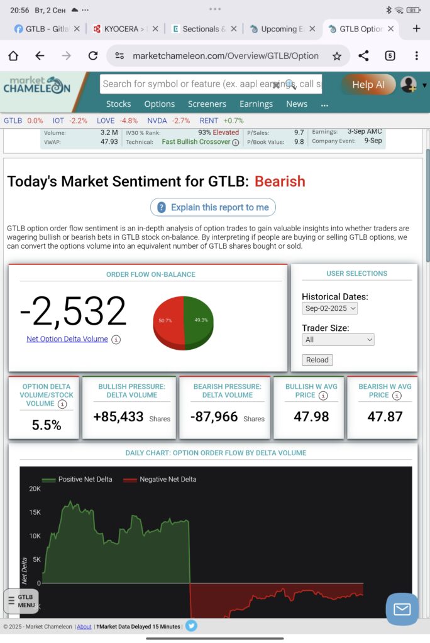Viewport: 430px width, 643px height.
Task: Tap the share icon in address bar
Action: pos(363,56)
